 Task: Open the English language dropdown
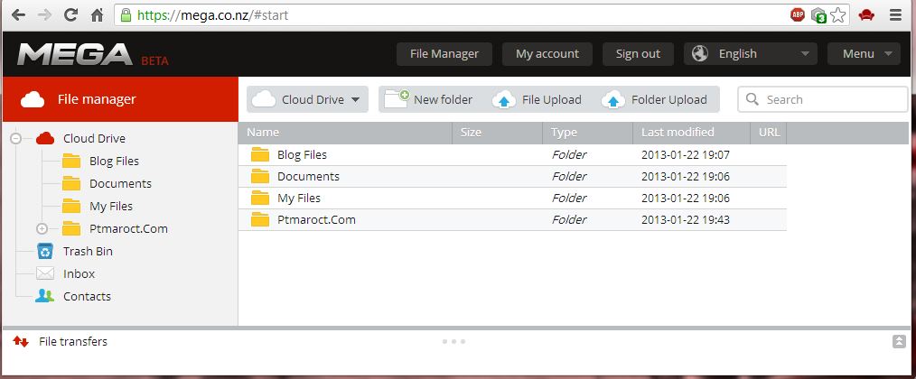751,54
